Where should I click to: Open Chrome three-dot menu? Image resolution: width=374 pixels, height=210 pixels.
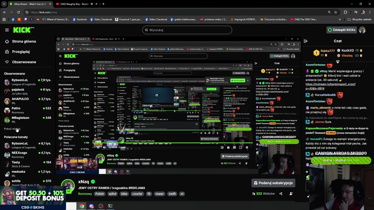[370, 12]
